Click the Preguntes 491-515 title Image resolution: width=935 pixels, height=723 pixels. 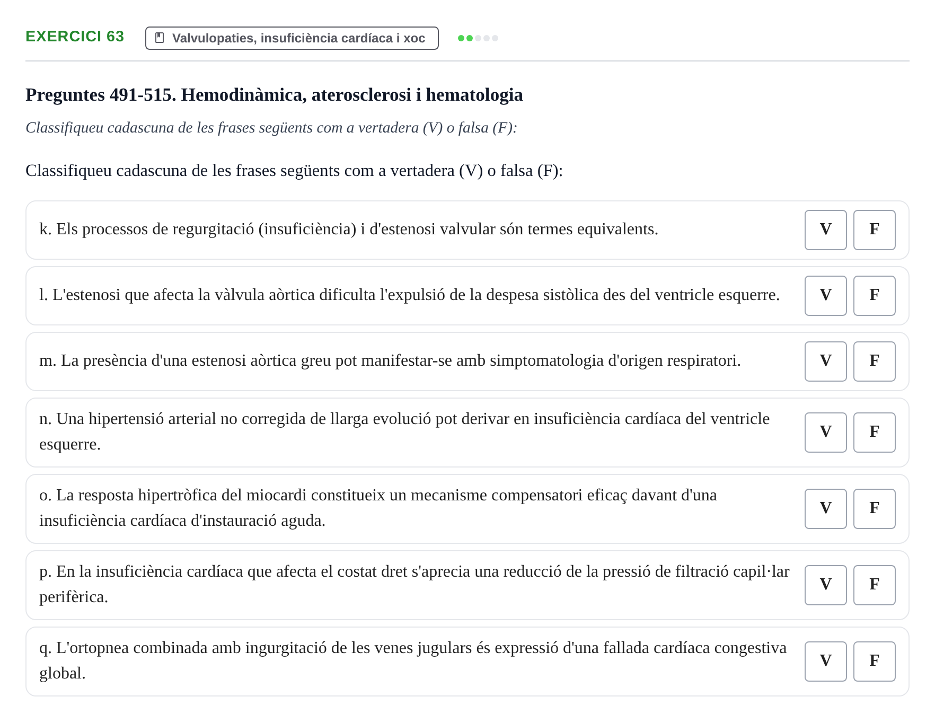coord(274,95)
